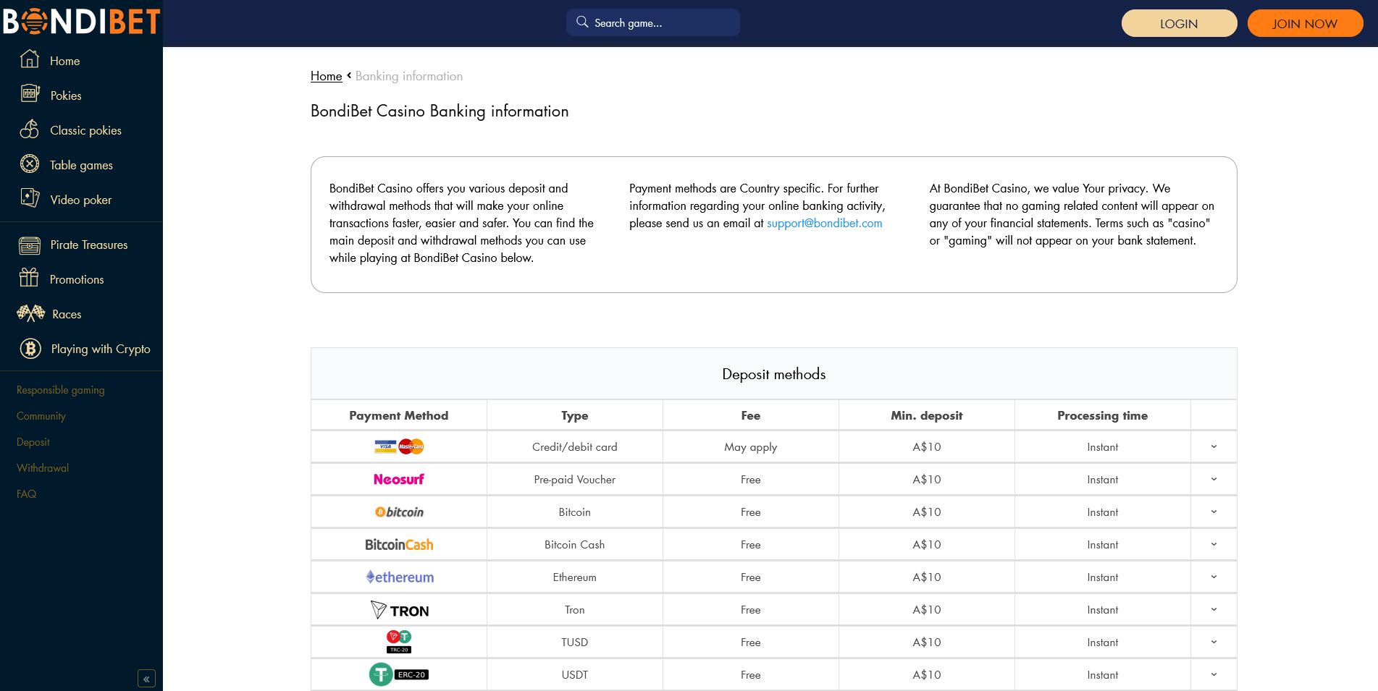Screen dimensions: 1378x691
Task: Open Playing with Crypto bitcoin icon
Action: pos(30,349)
